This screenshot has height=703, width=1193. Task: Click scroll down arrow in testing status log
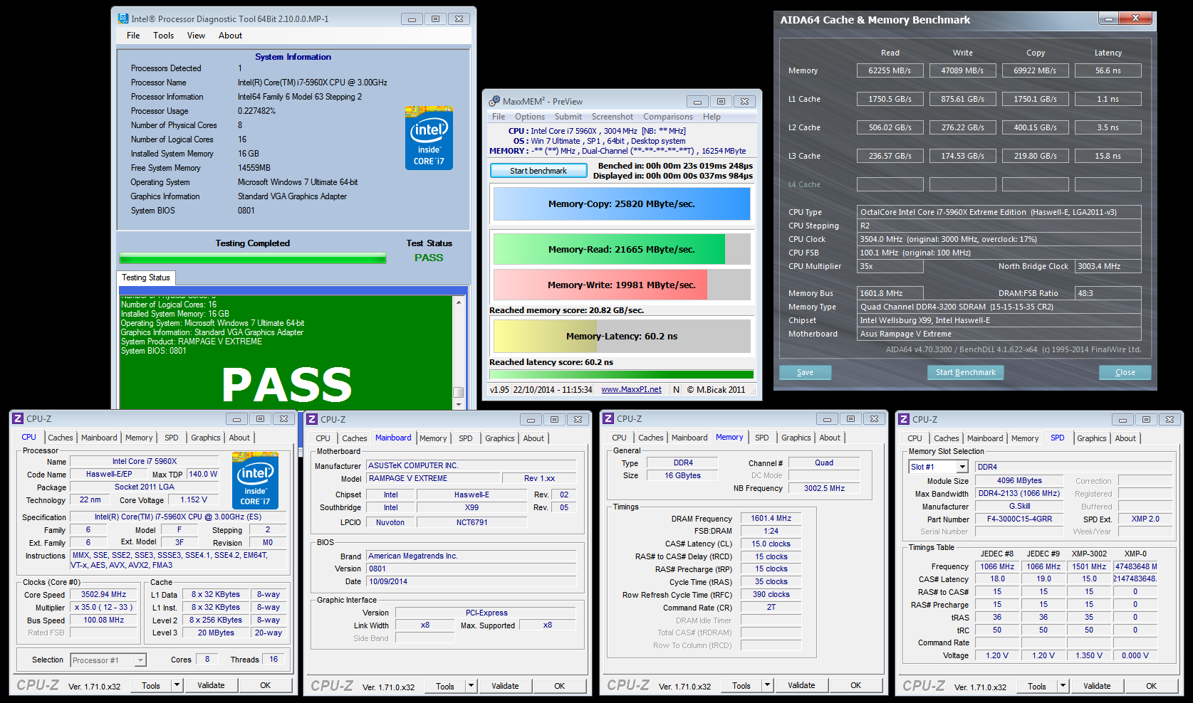(459, 403)
